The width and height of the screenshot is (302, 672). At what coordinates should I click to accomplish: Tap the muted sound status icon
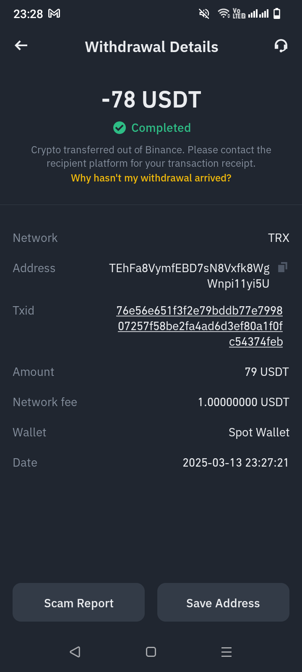click(x=204, y=14)
